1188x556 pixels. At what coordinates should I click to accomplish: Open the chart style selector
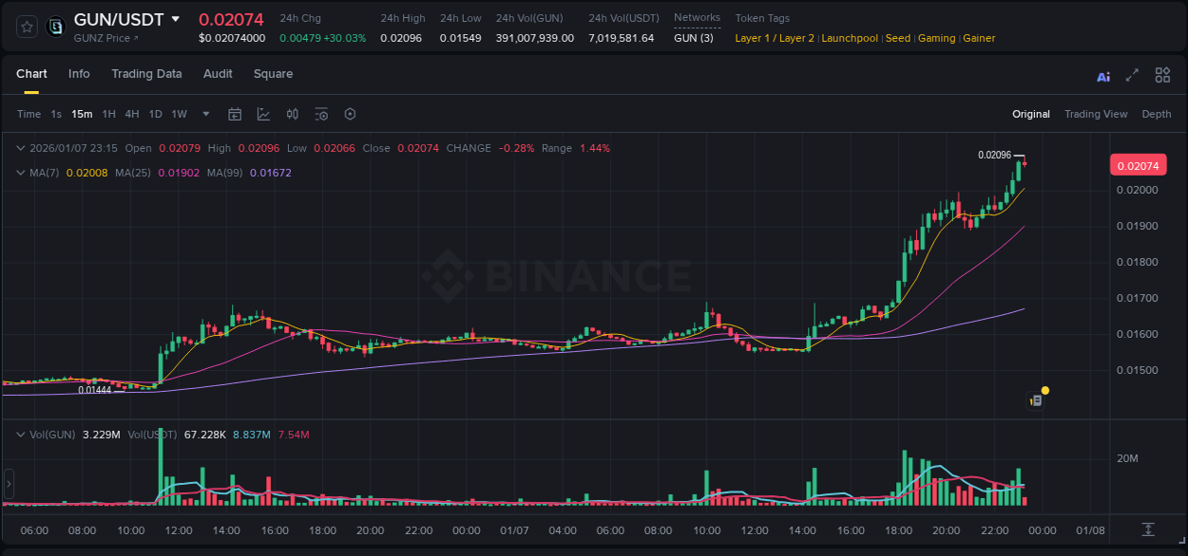[x=263, y=114]
